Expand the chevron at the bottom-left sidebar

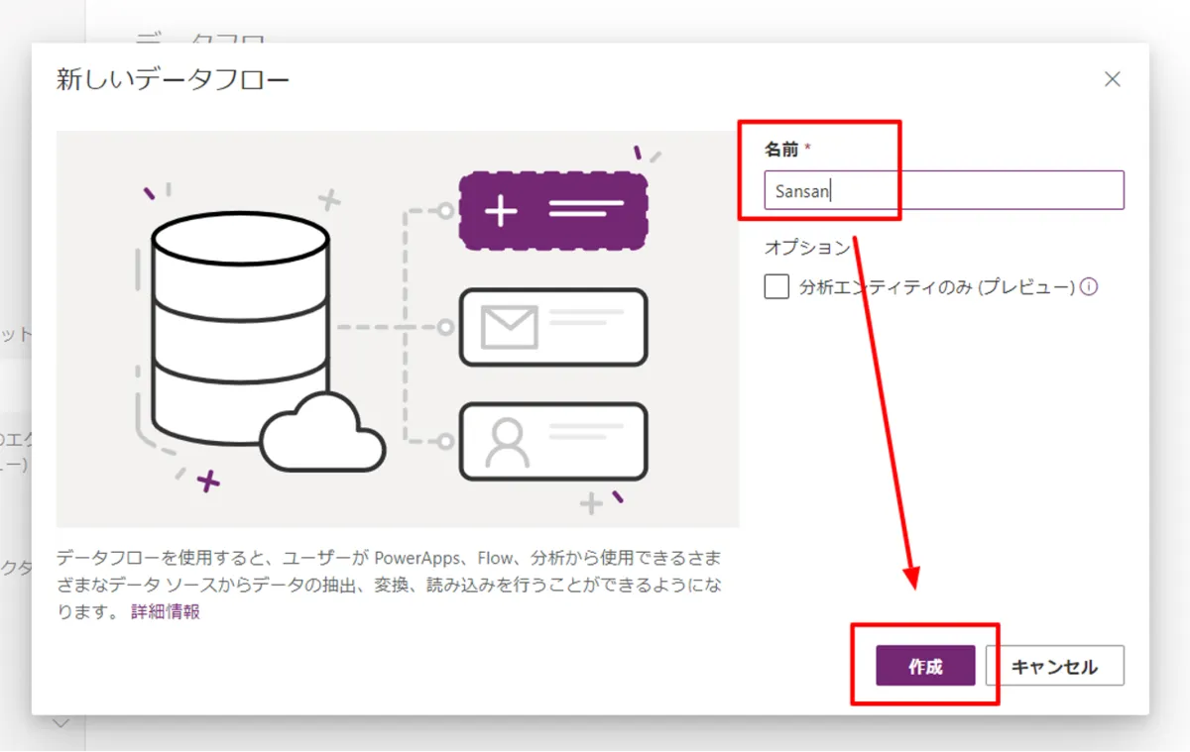click(61, 723)
